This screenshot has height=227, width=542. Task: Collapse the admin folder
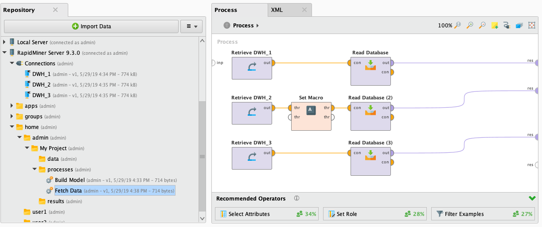[x=19, y=138]
